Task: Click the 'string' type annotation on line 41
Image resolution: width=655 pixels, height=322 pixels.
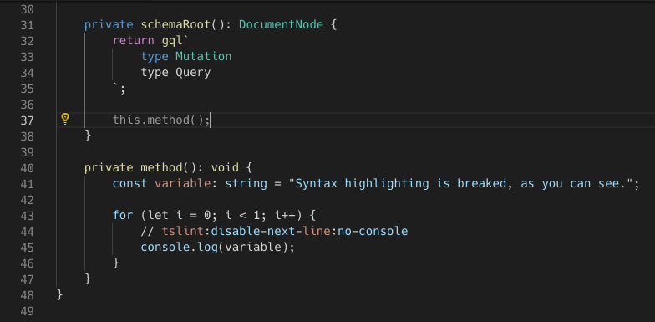Action: 246,184
